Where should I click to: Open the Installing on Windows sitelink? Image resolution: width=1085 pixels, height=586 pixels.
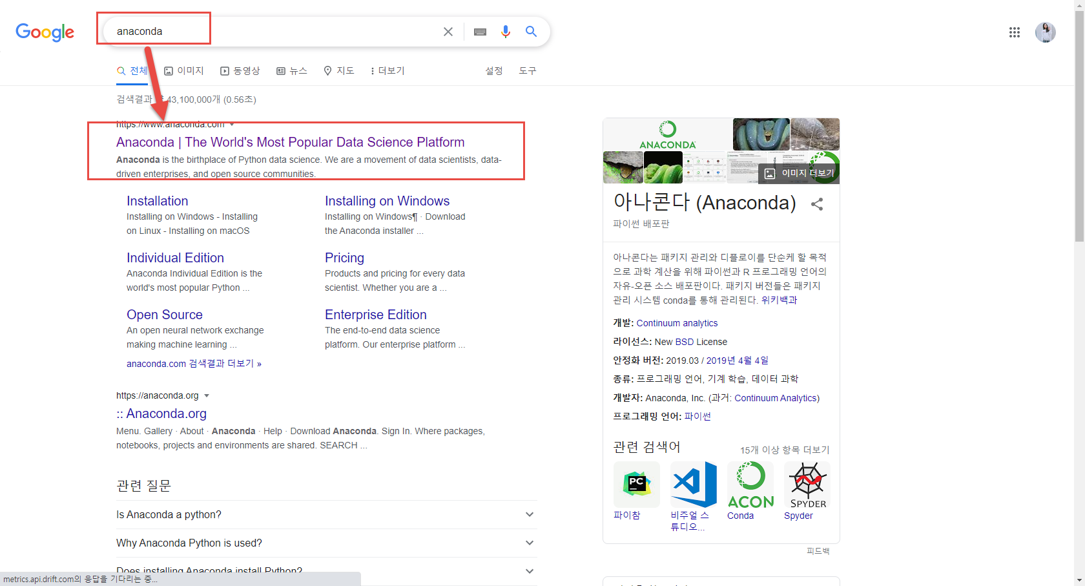387,201
